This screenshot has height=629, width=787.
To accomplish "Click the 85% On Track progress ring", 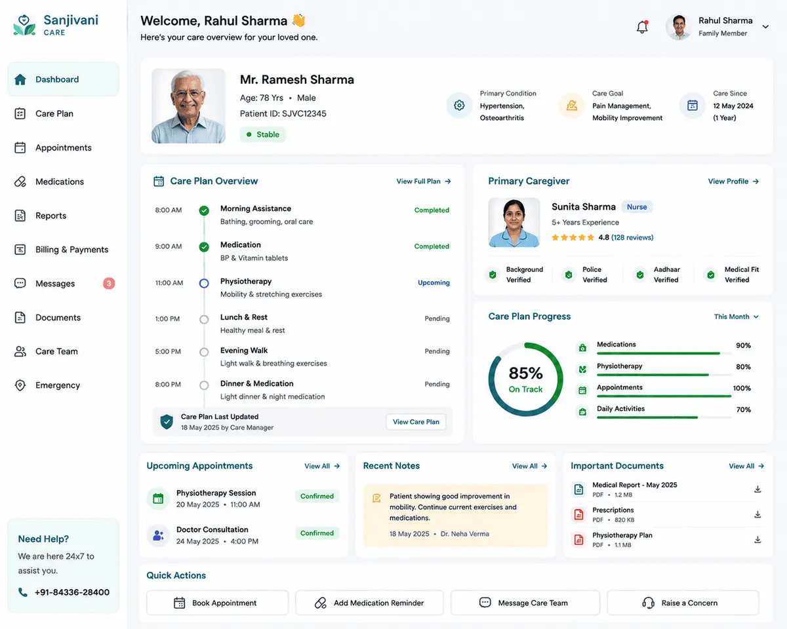I will pos(525,379).
